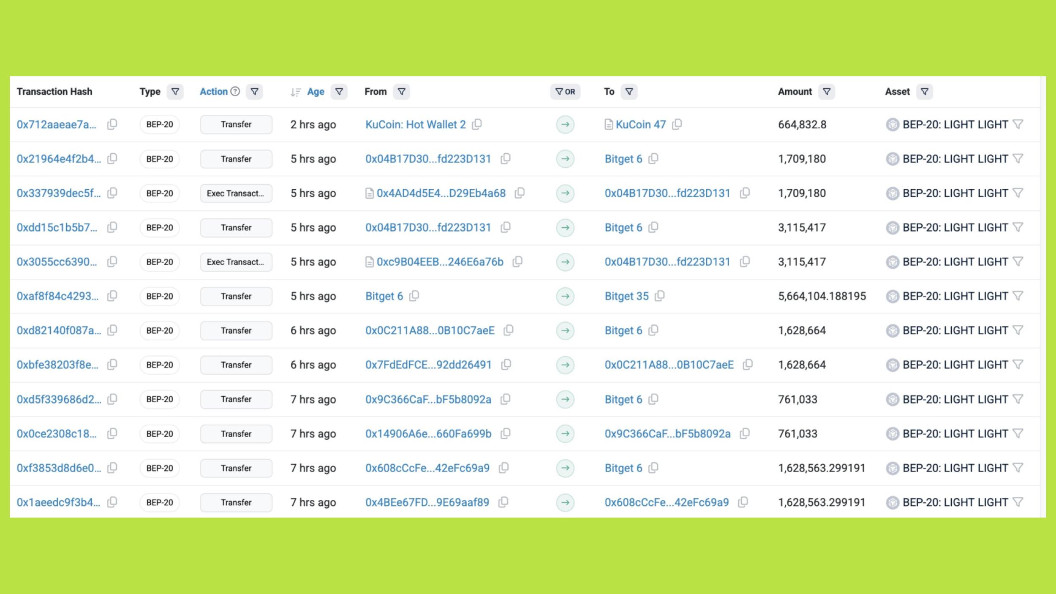1056x594 pixels.
Task: Click the Age column header
Action: coord(316,92)
